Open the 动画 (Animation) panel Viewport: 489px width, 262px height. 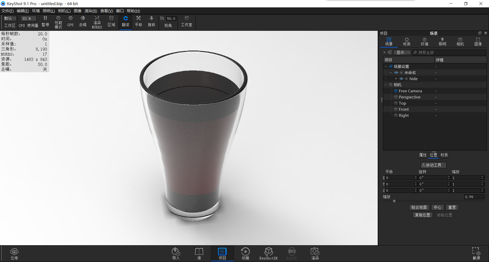[245, 253]
